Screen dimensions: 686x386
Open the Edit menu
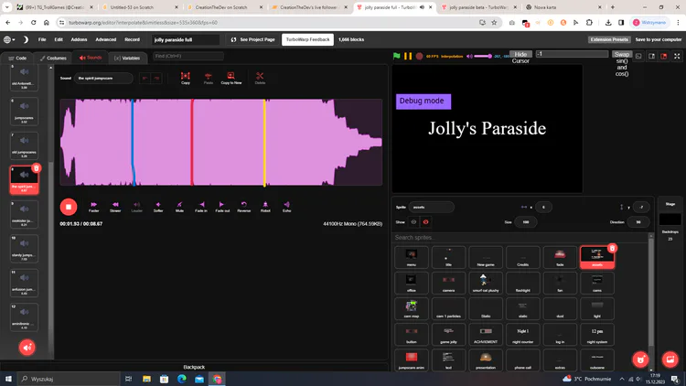(x=59, y=39)
